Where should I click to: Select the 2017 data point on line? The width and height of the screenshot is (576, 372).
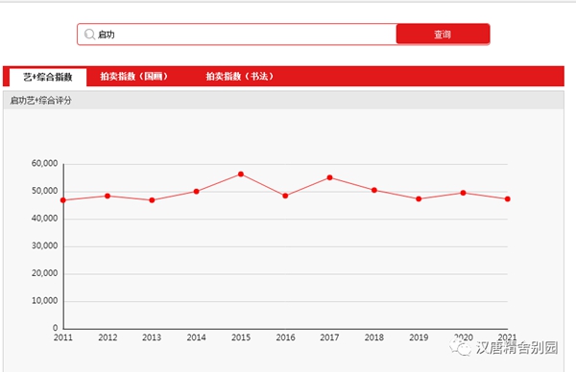[x=329, y=177]
